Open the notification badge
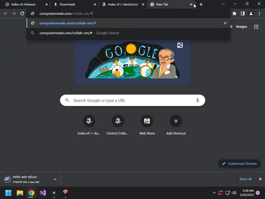Viewport: 265px width, 199px height. 258,193
